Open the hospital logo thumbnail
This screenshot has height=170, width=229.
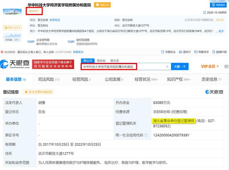(12, 11)
